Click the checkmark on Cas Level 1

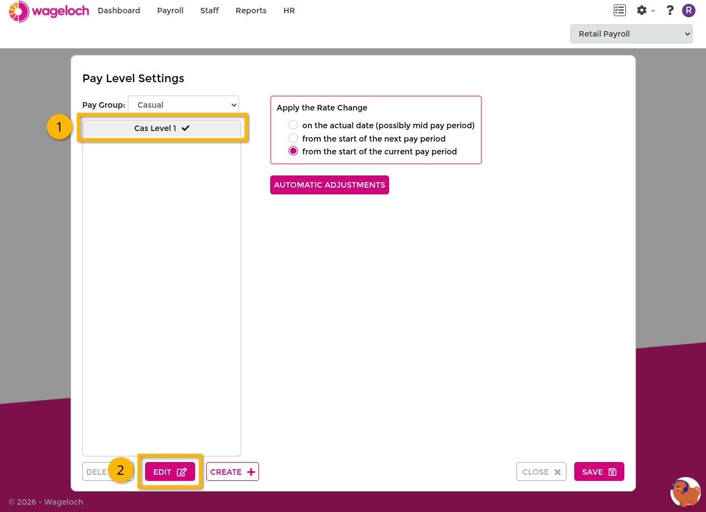click(186, 128)
